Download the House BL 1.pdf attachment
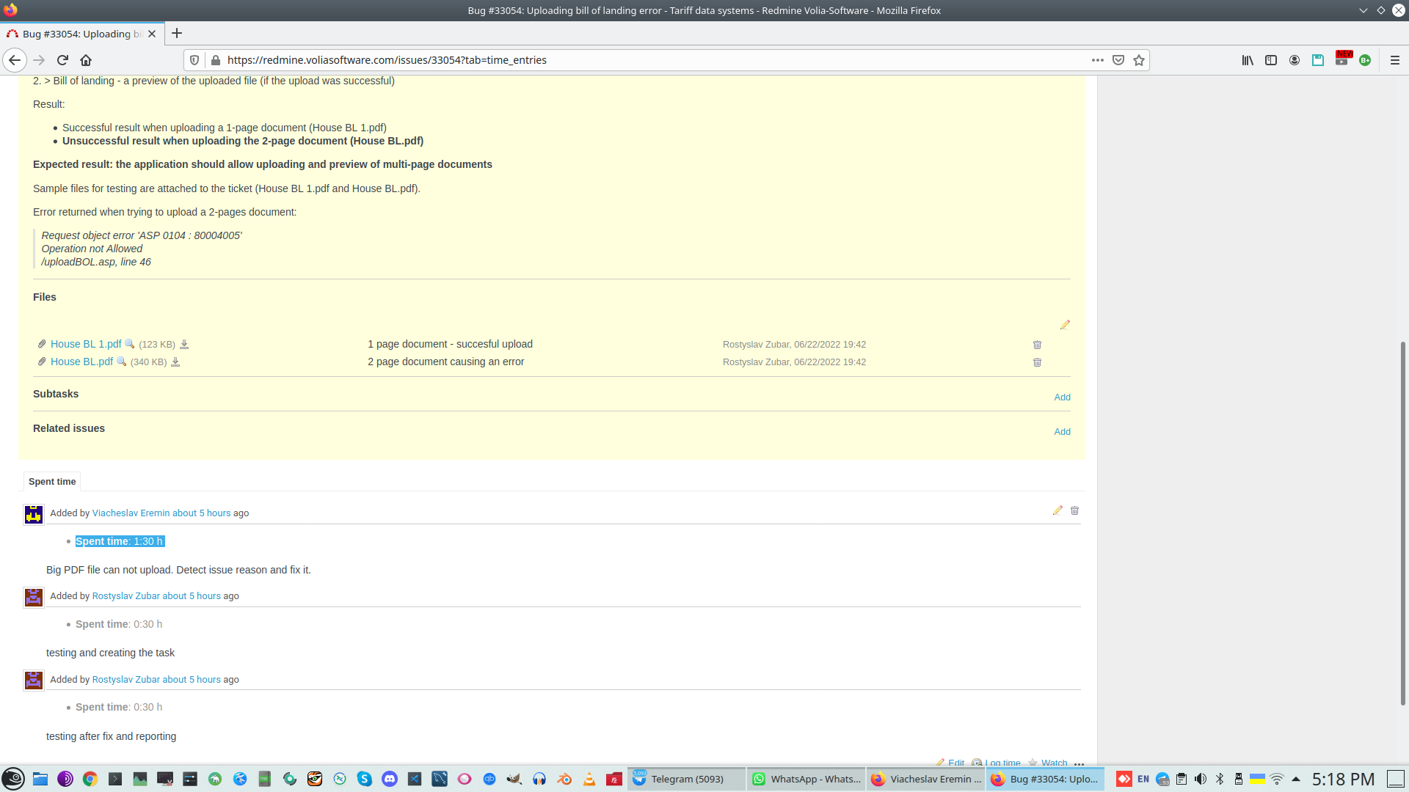Image resolution: width=1409 pixels, height=792 pixels. pyautogui.click(x=184, y=344)
